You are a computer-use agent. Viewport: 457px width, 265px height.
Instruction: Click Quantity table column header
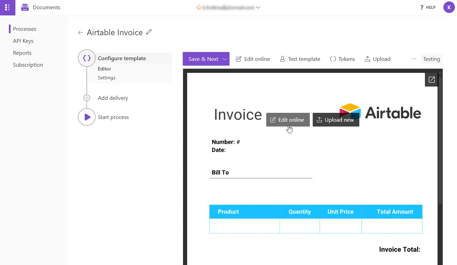pos(300,212)
